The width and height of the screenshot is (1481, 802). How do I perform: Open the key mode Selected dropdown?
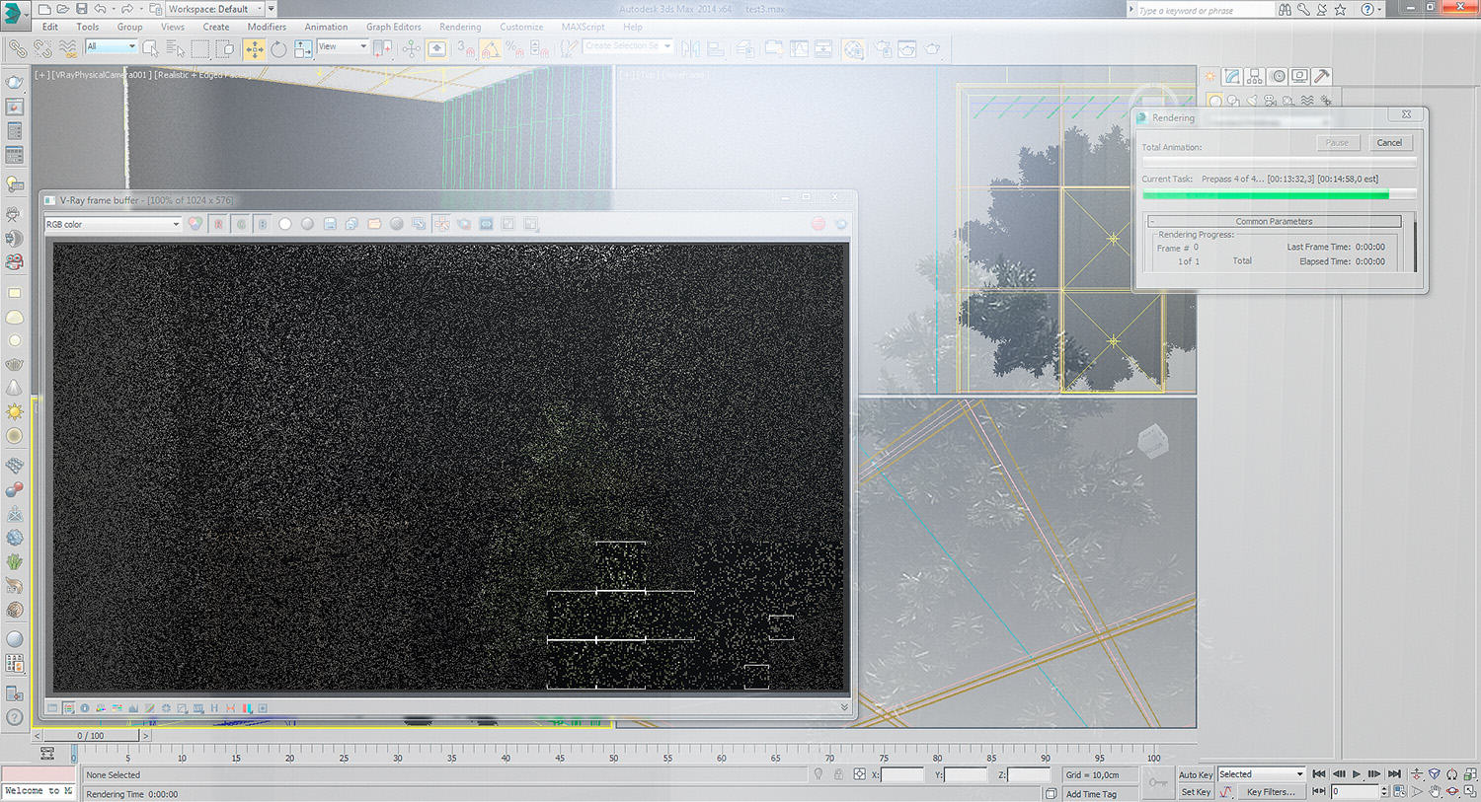tap(1261, 774)
